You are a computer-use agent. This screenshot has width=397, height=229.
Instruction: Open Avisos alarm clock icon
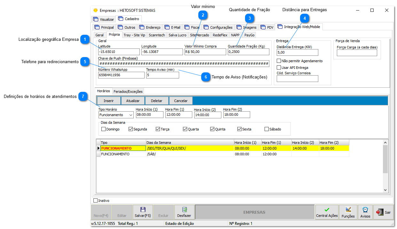[365, 210]
